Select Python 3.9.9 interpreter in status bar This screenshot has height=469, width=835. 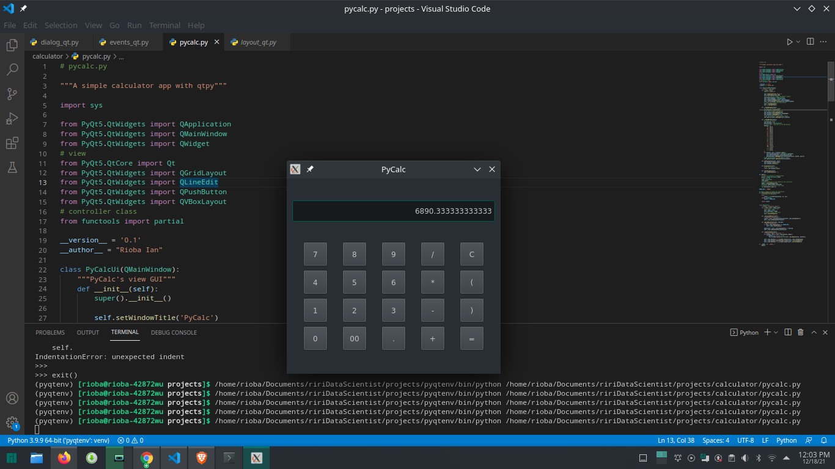click(59, 440)
